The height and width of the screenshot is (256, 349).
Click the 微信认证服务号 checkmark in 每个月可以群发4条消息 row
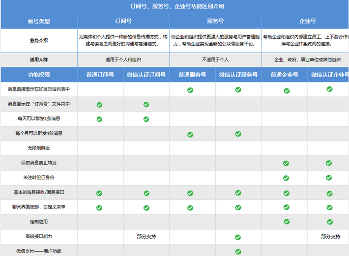point(238,134)
